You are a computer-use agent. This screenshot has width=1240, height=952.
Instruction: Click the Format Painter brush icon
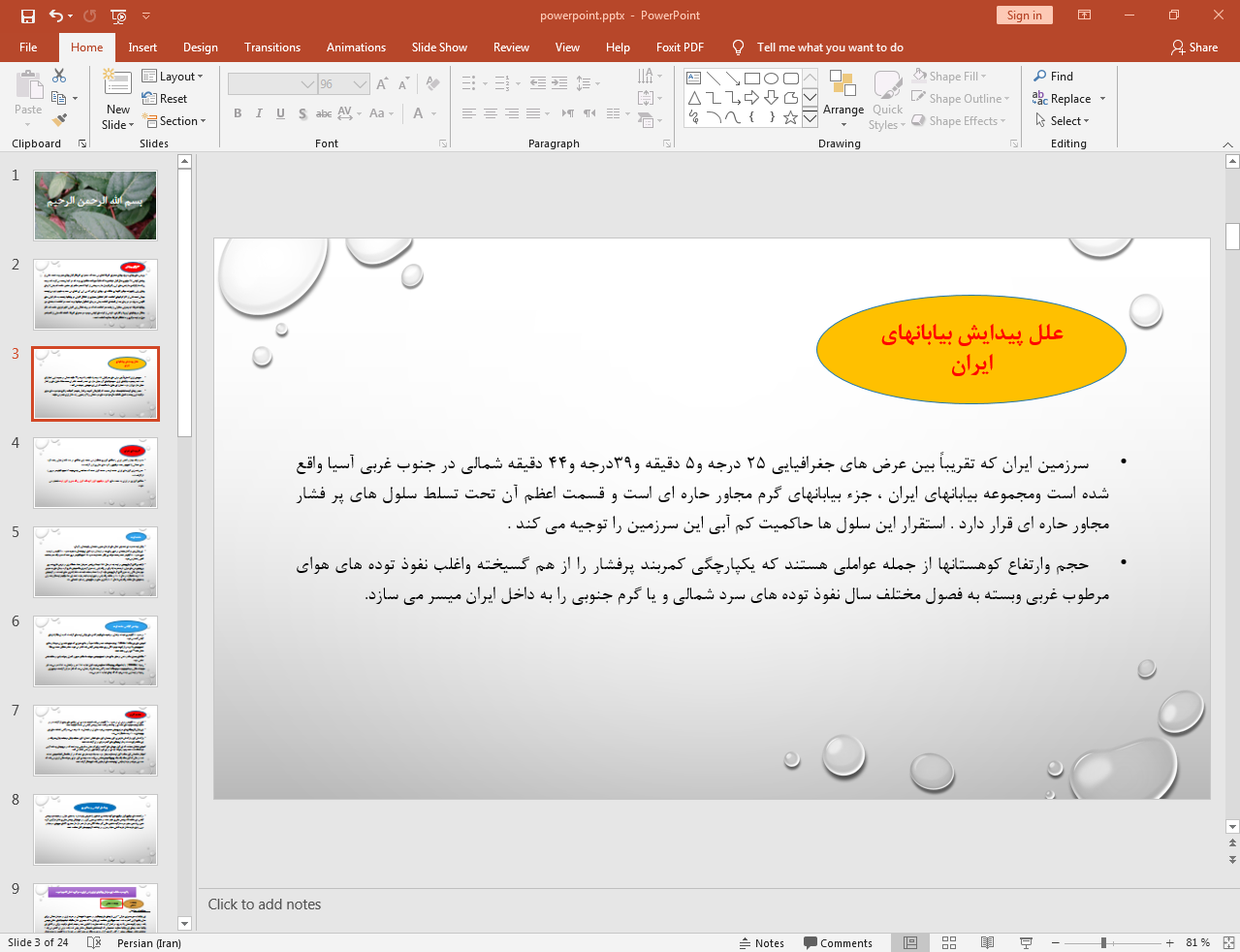(59, 120)
